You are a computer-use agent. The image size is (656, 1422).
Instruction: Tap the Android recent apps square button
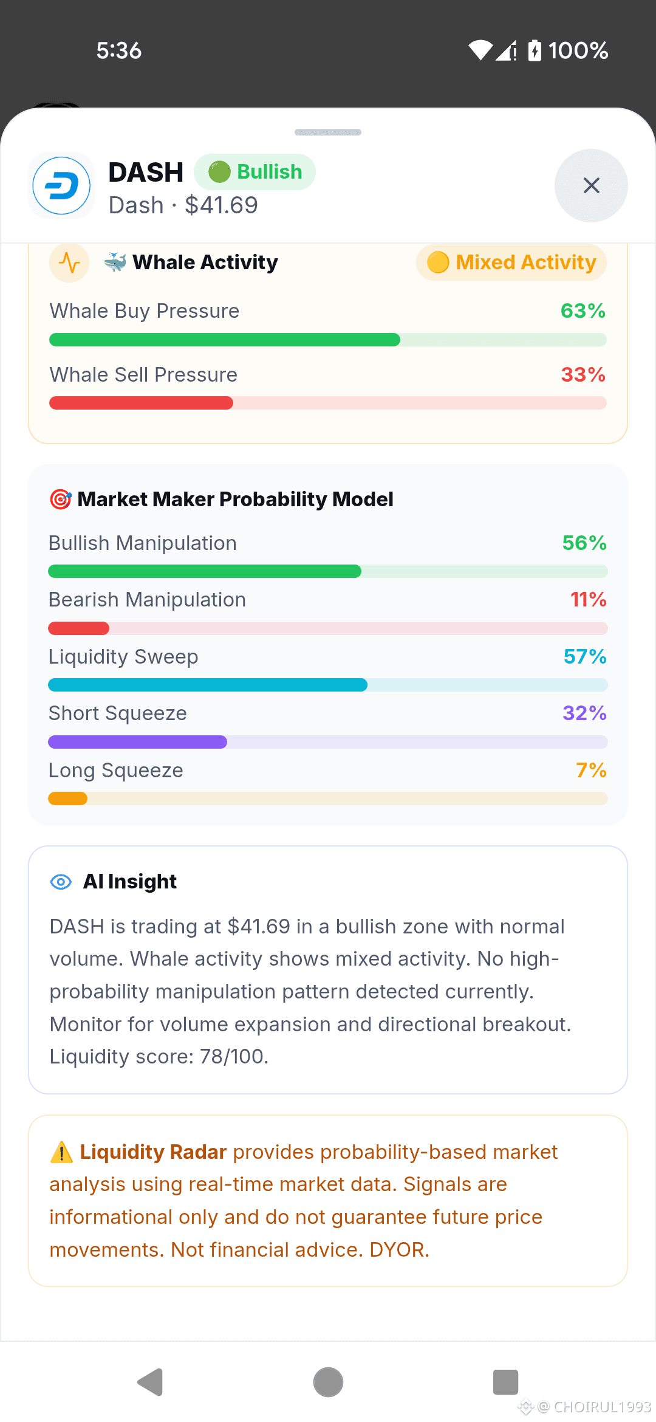pyautogui.click(x=505, y=1382)
